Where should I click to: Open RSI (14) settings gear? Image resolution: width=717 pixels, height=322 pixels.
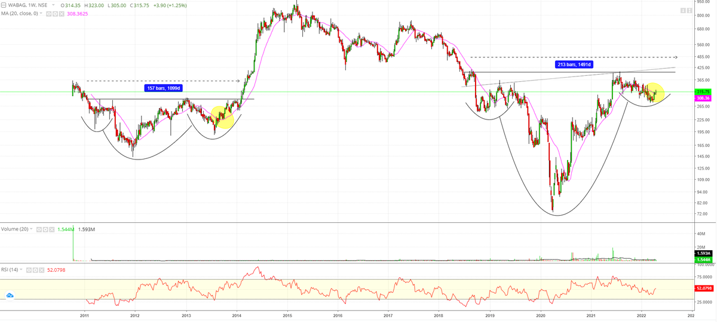[35, 270]
